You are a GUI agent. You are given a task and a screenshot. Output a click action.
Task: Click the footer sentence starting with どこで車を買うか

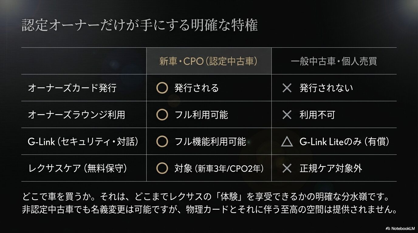pos(206,197)
